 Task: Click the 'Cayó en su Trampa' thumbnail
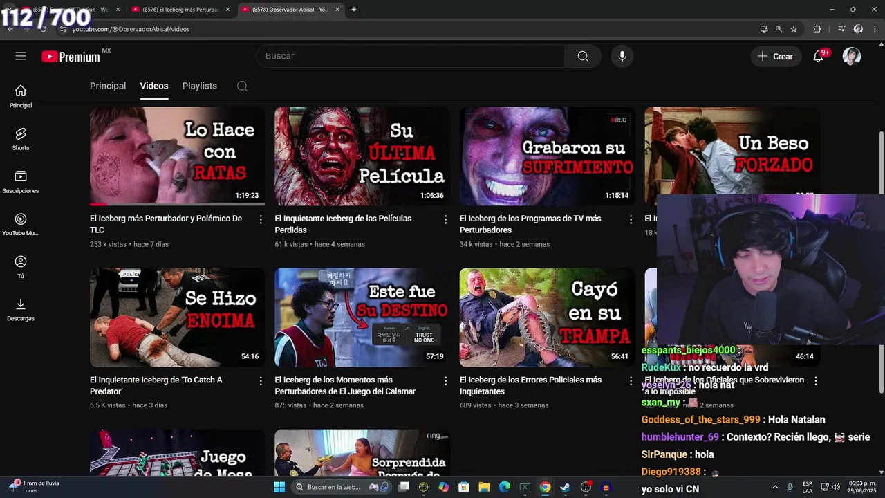coord(548,317)
